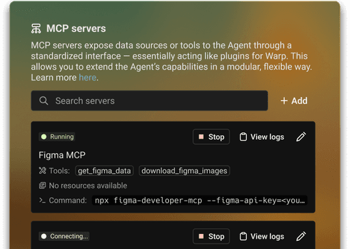
Task: Edit the Connecting server with pencil icon
Action: pyautogui.click(x=301, y=236)
